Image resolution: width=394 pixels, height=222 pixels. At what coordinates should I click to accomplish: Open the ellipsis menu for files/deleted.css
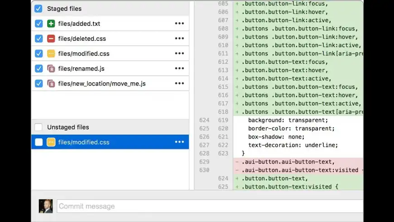(x=179, y=39)
